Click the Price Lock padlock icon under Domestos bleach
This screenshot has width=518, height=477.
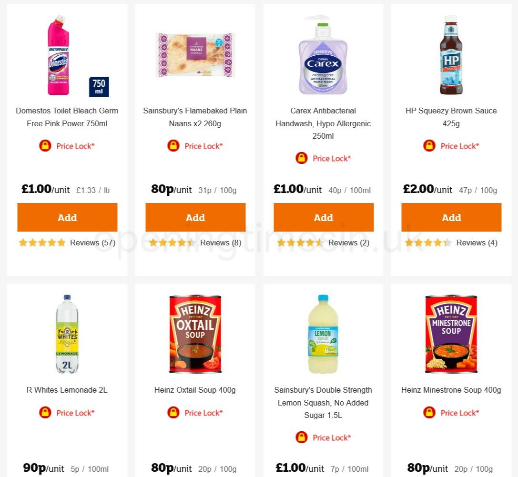point(45,146)
